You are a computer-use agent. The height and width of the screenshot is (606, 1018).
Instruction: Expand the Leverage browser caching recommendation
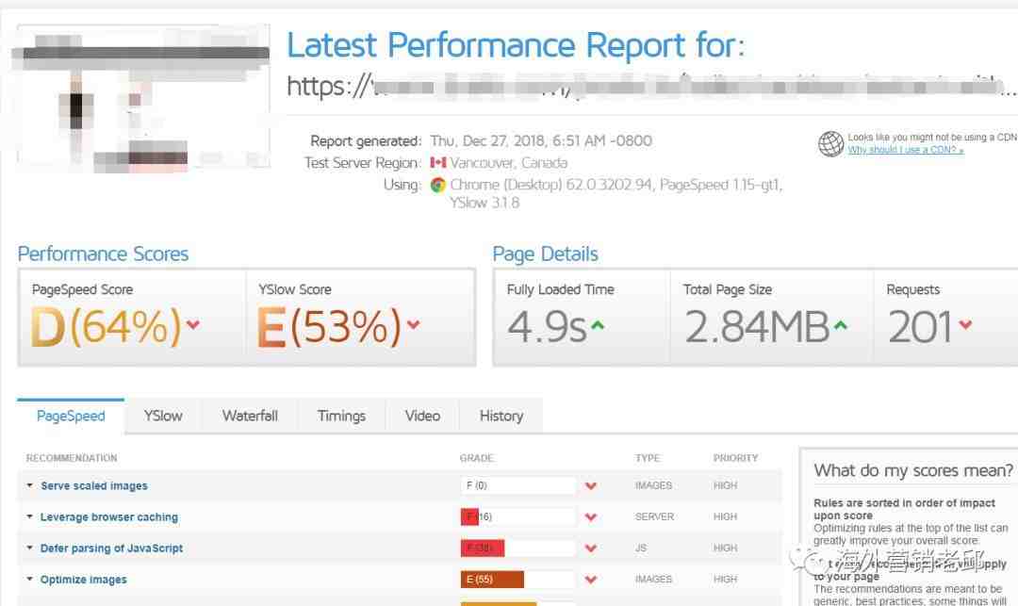click(x=108, y=517)
